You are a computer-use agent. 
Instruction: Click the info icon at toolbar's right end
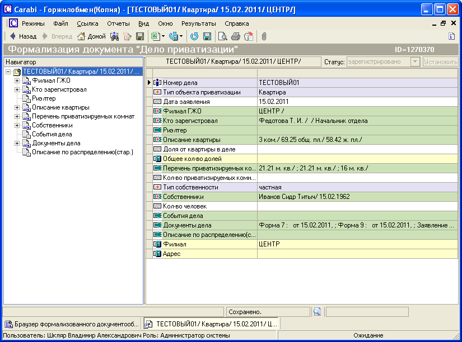(451, 36)
